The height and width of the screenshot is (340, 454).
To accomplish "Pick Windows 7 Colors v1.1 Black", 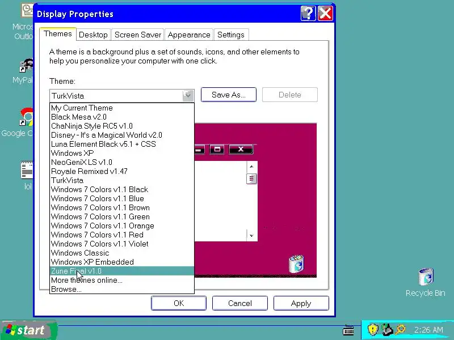I will [x=122, y=189].
